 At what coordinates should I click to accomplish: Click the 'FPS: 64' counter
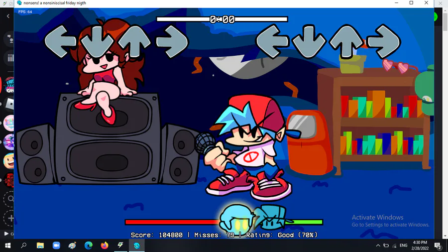[25, 12]
